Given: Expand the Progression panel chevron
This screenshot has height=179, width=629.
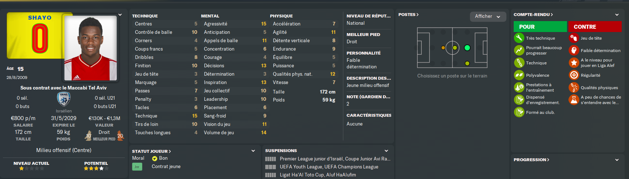Looking at the screenshot, I should (x=617, y=160).
